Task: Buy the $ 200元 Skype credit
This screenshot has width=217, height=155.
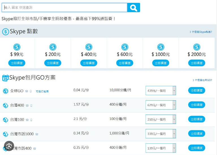Action: (x=53, y=63)
